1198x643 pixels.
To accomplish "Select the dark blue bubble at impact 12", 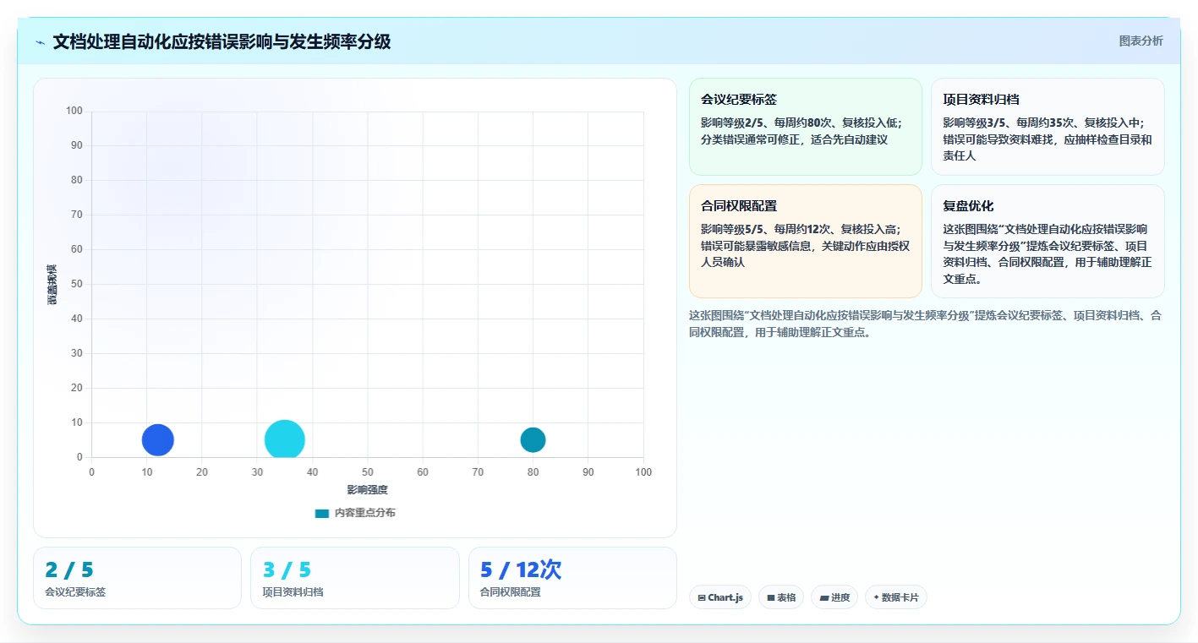I will 157,439.
